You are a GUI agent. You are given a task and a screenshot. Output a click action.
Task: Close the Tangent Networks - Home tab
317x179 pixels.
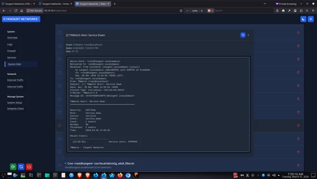71,4
